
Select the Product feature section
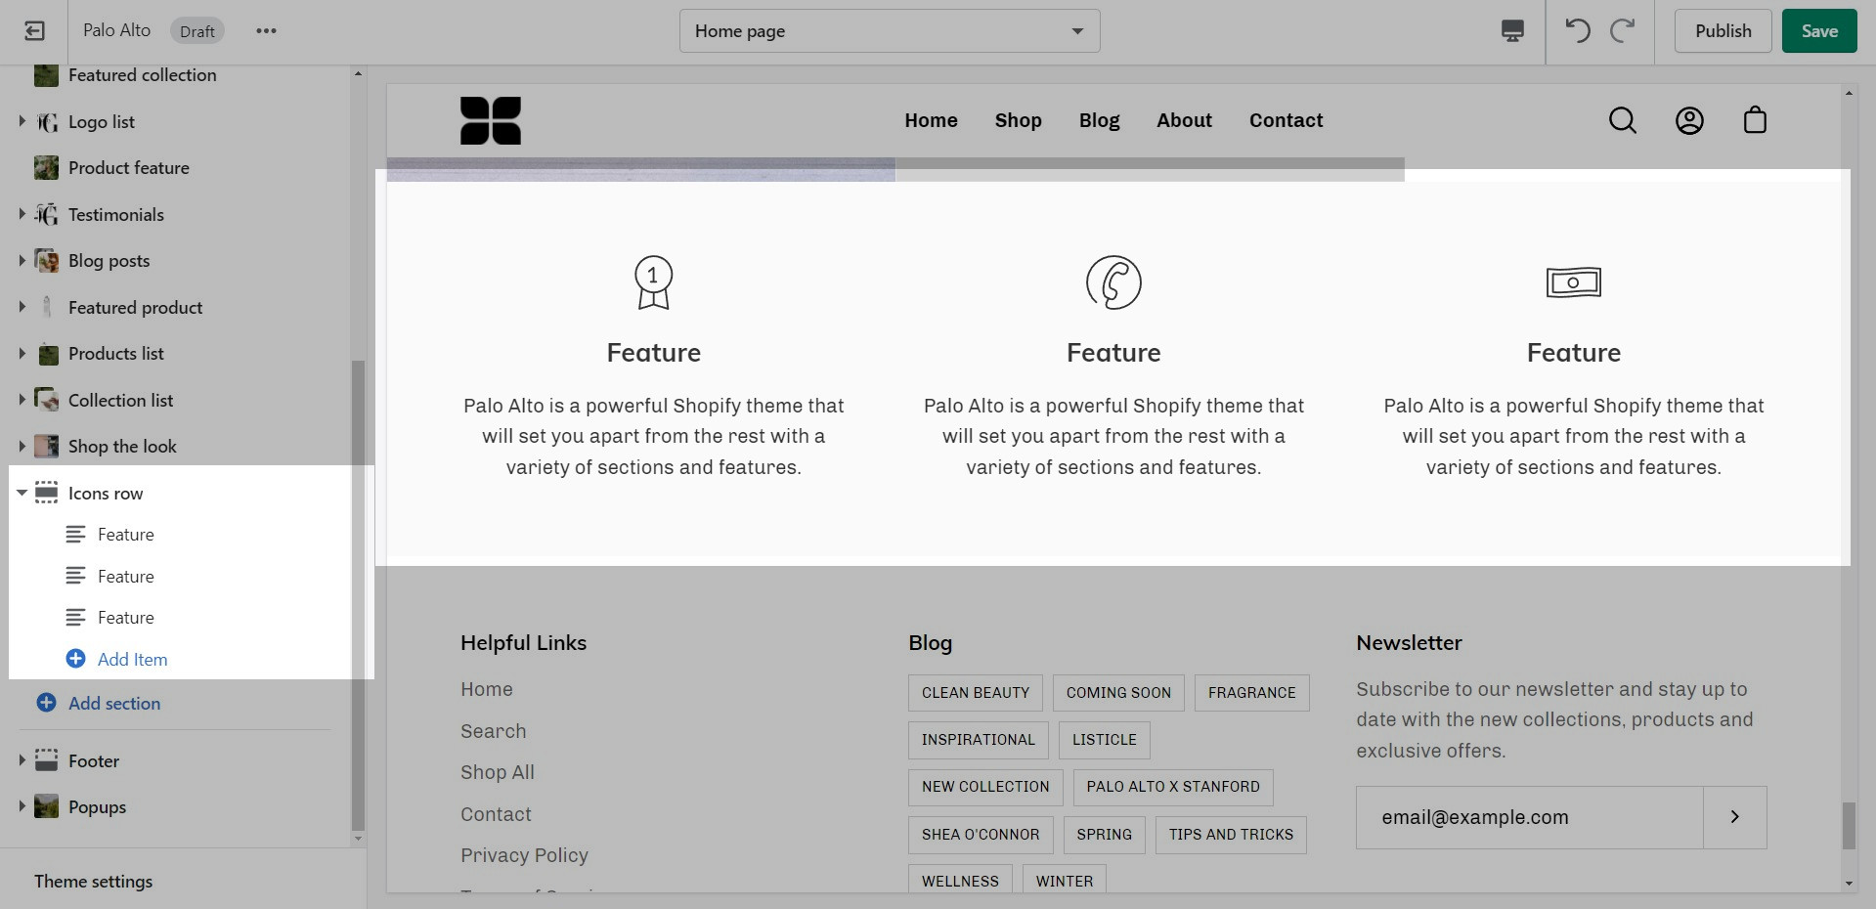(x=128, y=168)
